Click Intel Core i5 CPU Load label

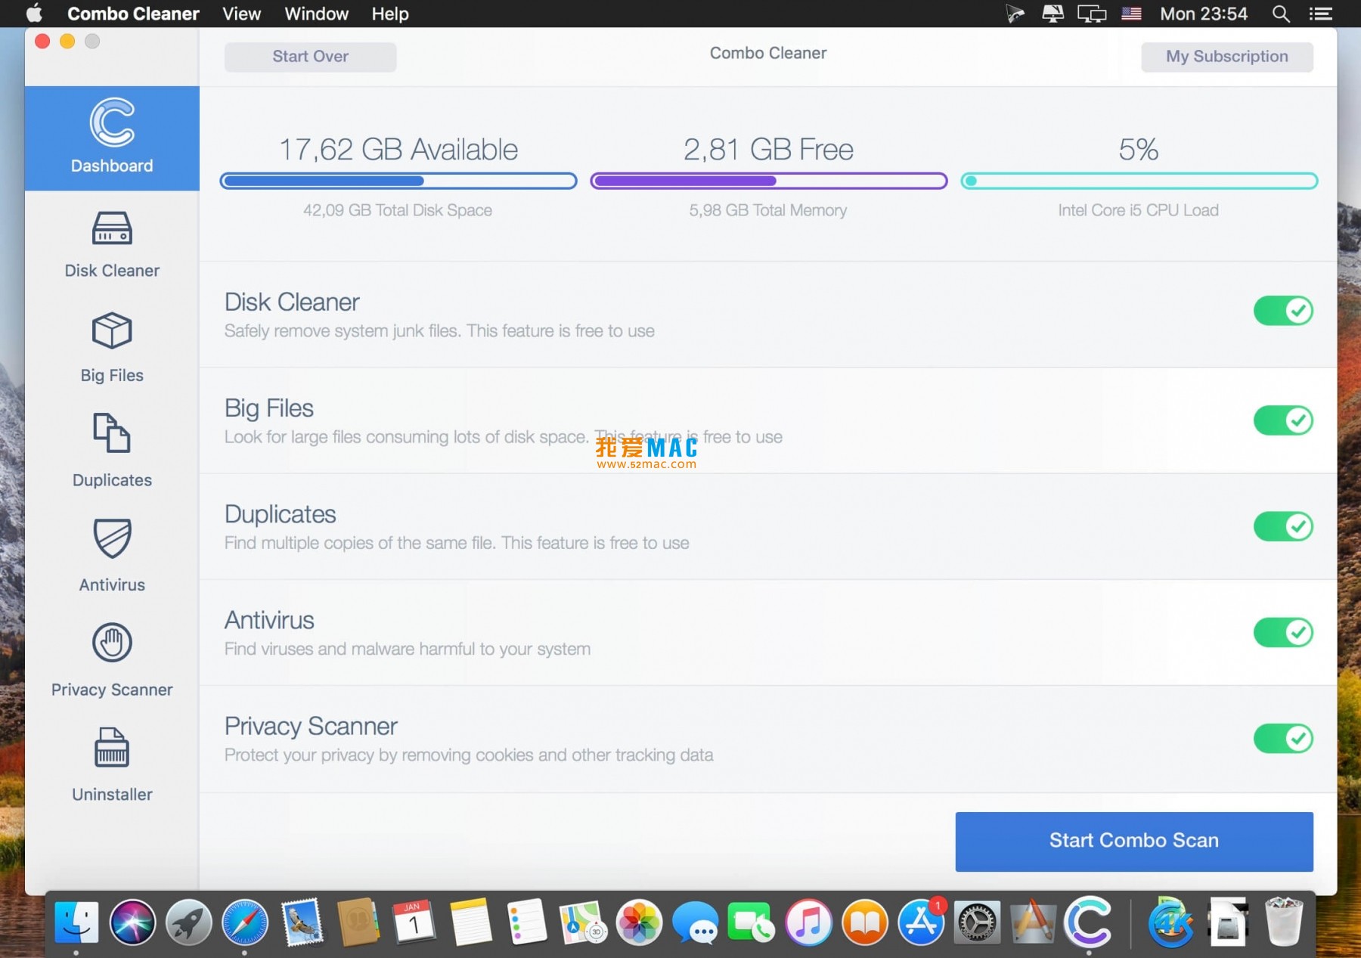tap(1138, 210)
